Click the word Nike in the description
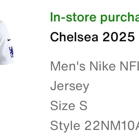Image resolution: width=139 pixels, height=139 pixels. (x=102, y=66)
